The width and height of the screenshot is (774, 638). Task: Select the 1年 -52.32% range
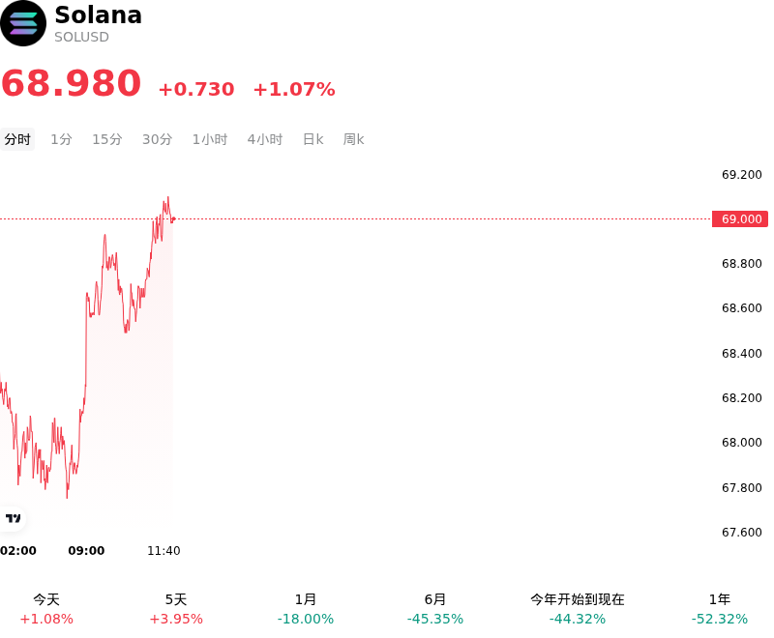(720, 609)
